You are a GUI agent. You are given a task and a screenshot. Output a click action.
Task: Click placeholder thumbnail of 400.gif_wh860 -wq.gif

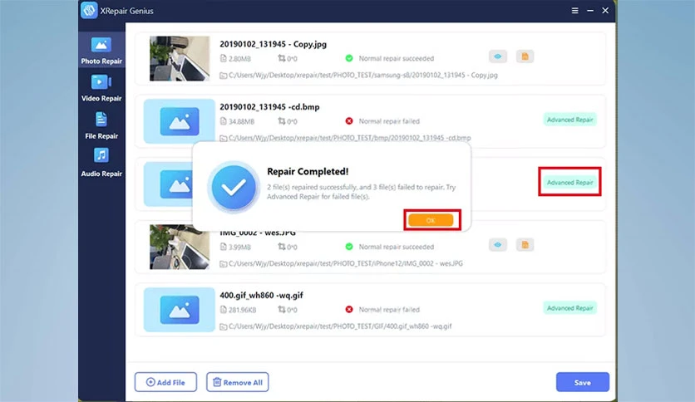(x=180, y=310)
